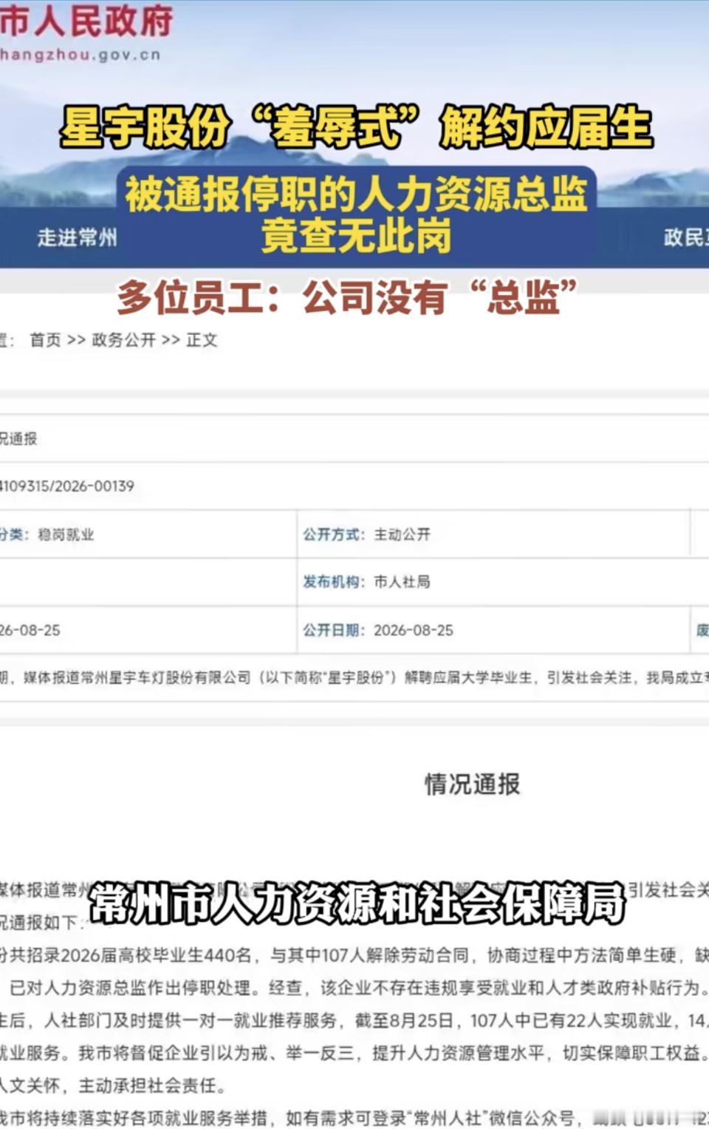709x1129 pixels.
Task: Click the line mentioning 截至8月25日
Action: [x=354, y=1020]
